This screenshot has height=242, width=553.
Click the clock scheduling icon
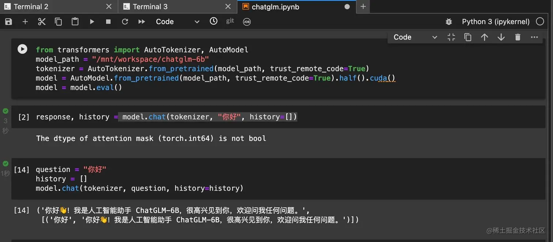tap(214, 21)
